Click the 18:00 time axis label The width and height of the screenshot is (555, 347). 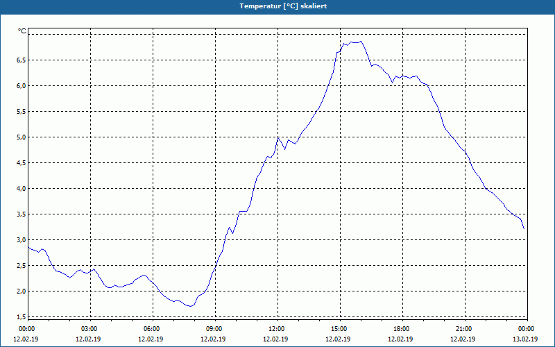click(x=401, y=329)
